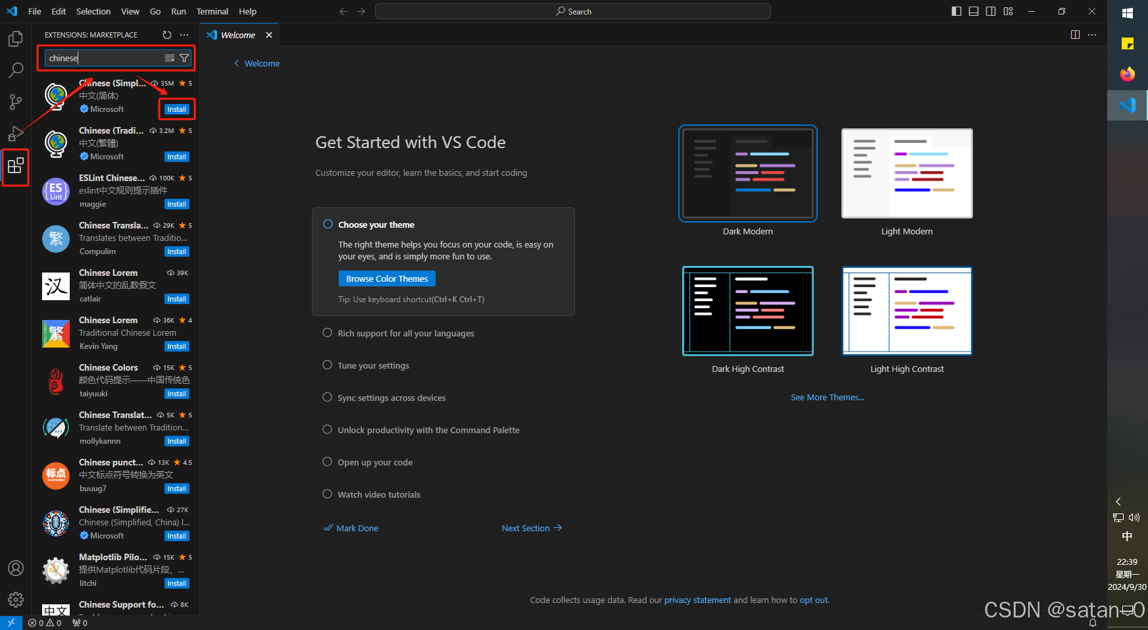Toggle bottom panel layout icon
This screenshot has width=1148, height=630.
click(x=974, y=11)
